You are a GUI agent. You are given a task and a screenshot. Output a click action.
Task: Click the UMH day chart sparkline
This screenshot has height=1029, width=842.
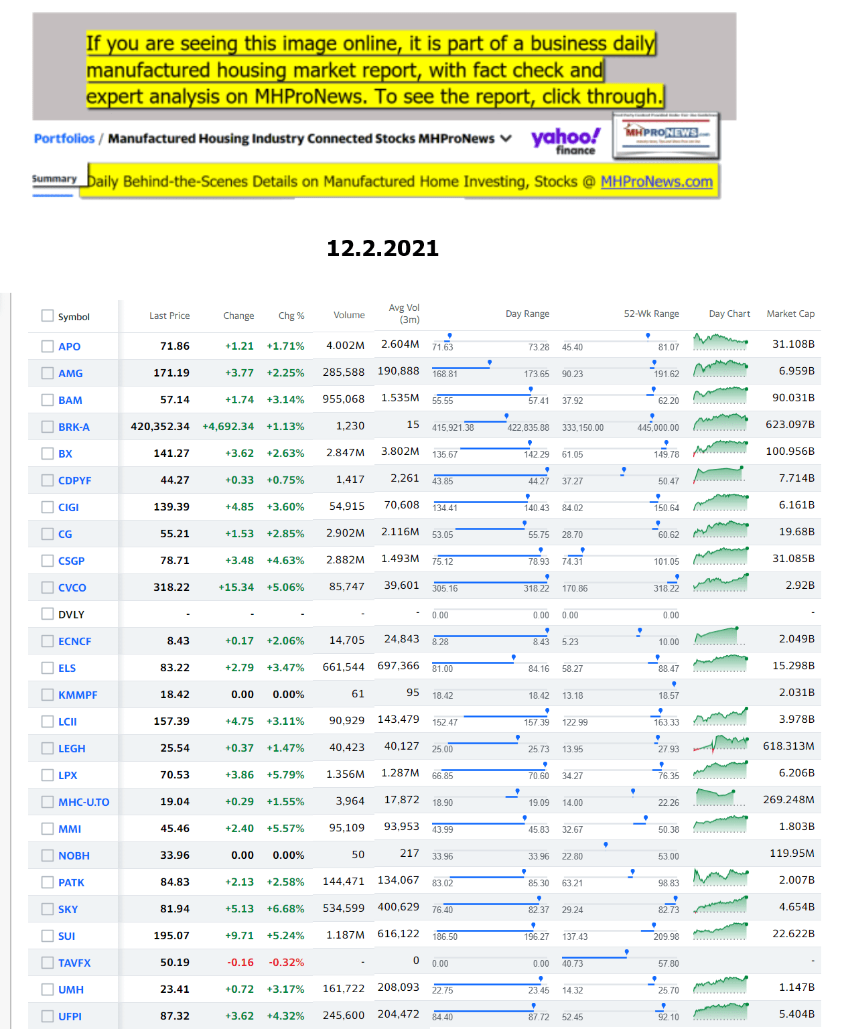point(721,985)
